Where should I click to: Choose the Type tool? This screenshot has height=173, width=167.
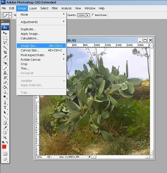tap(5, 108)
